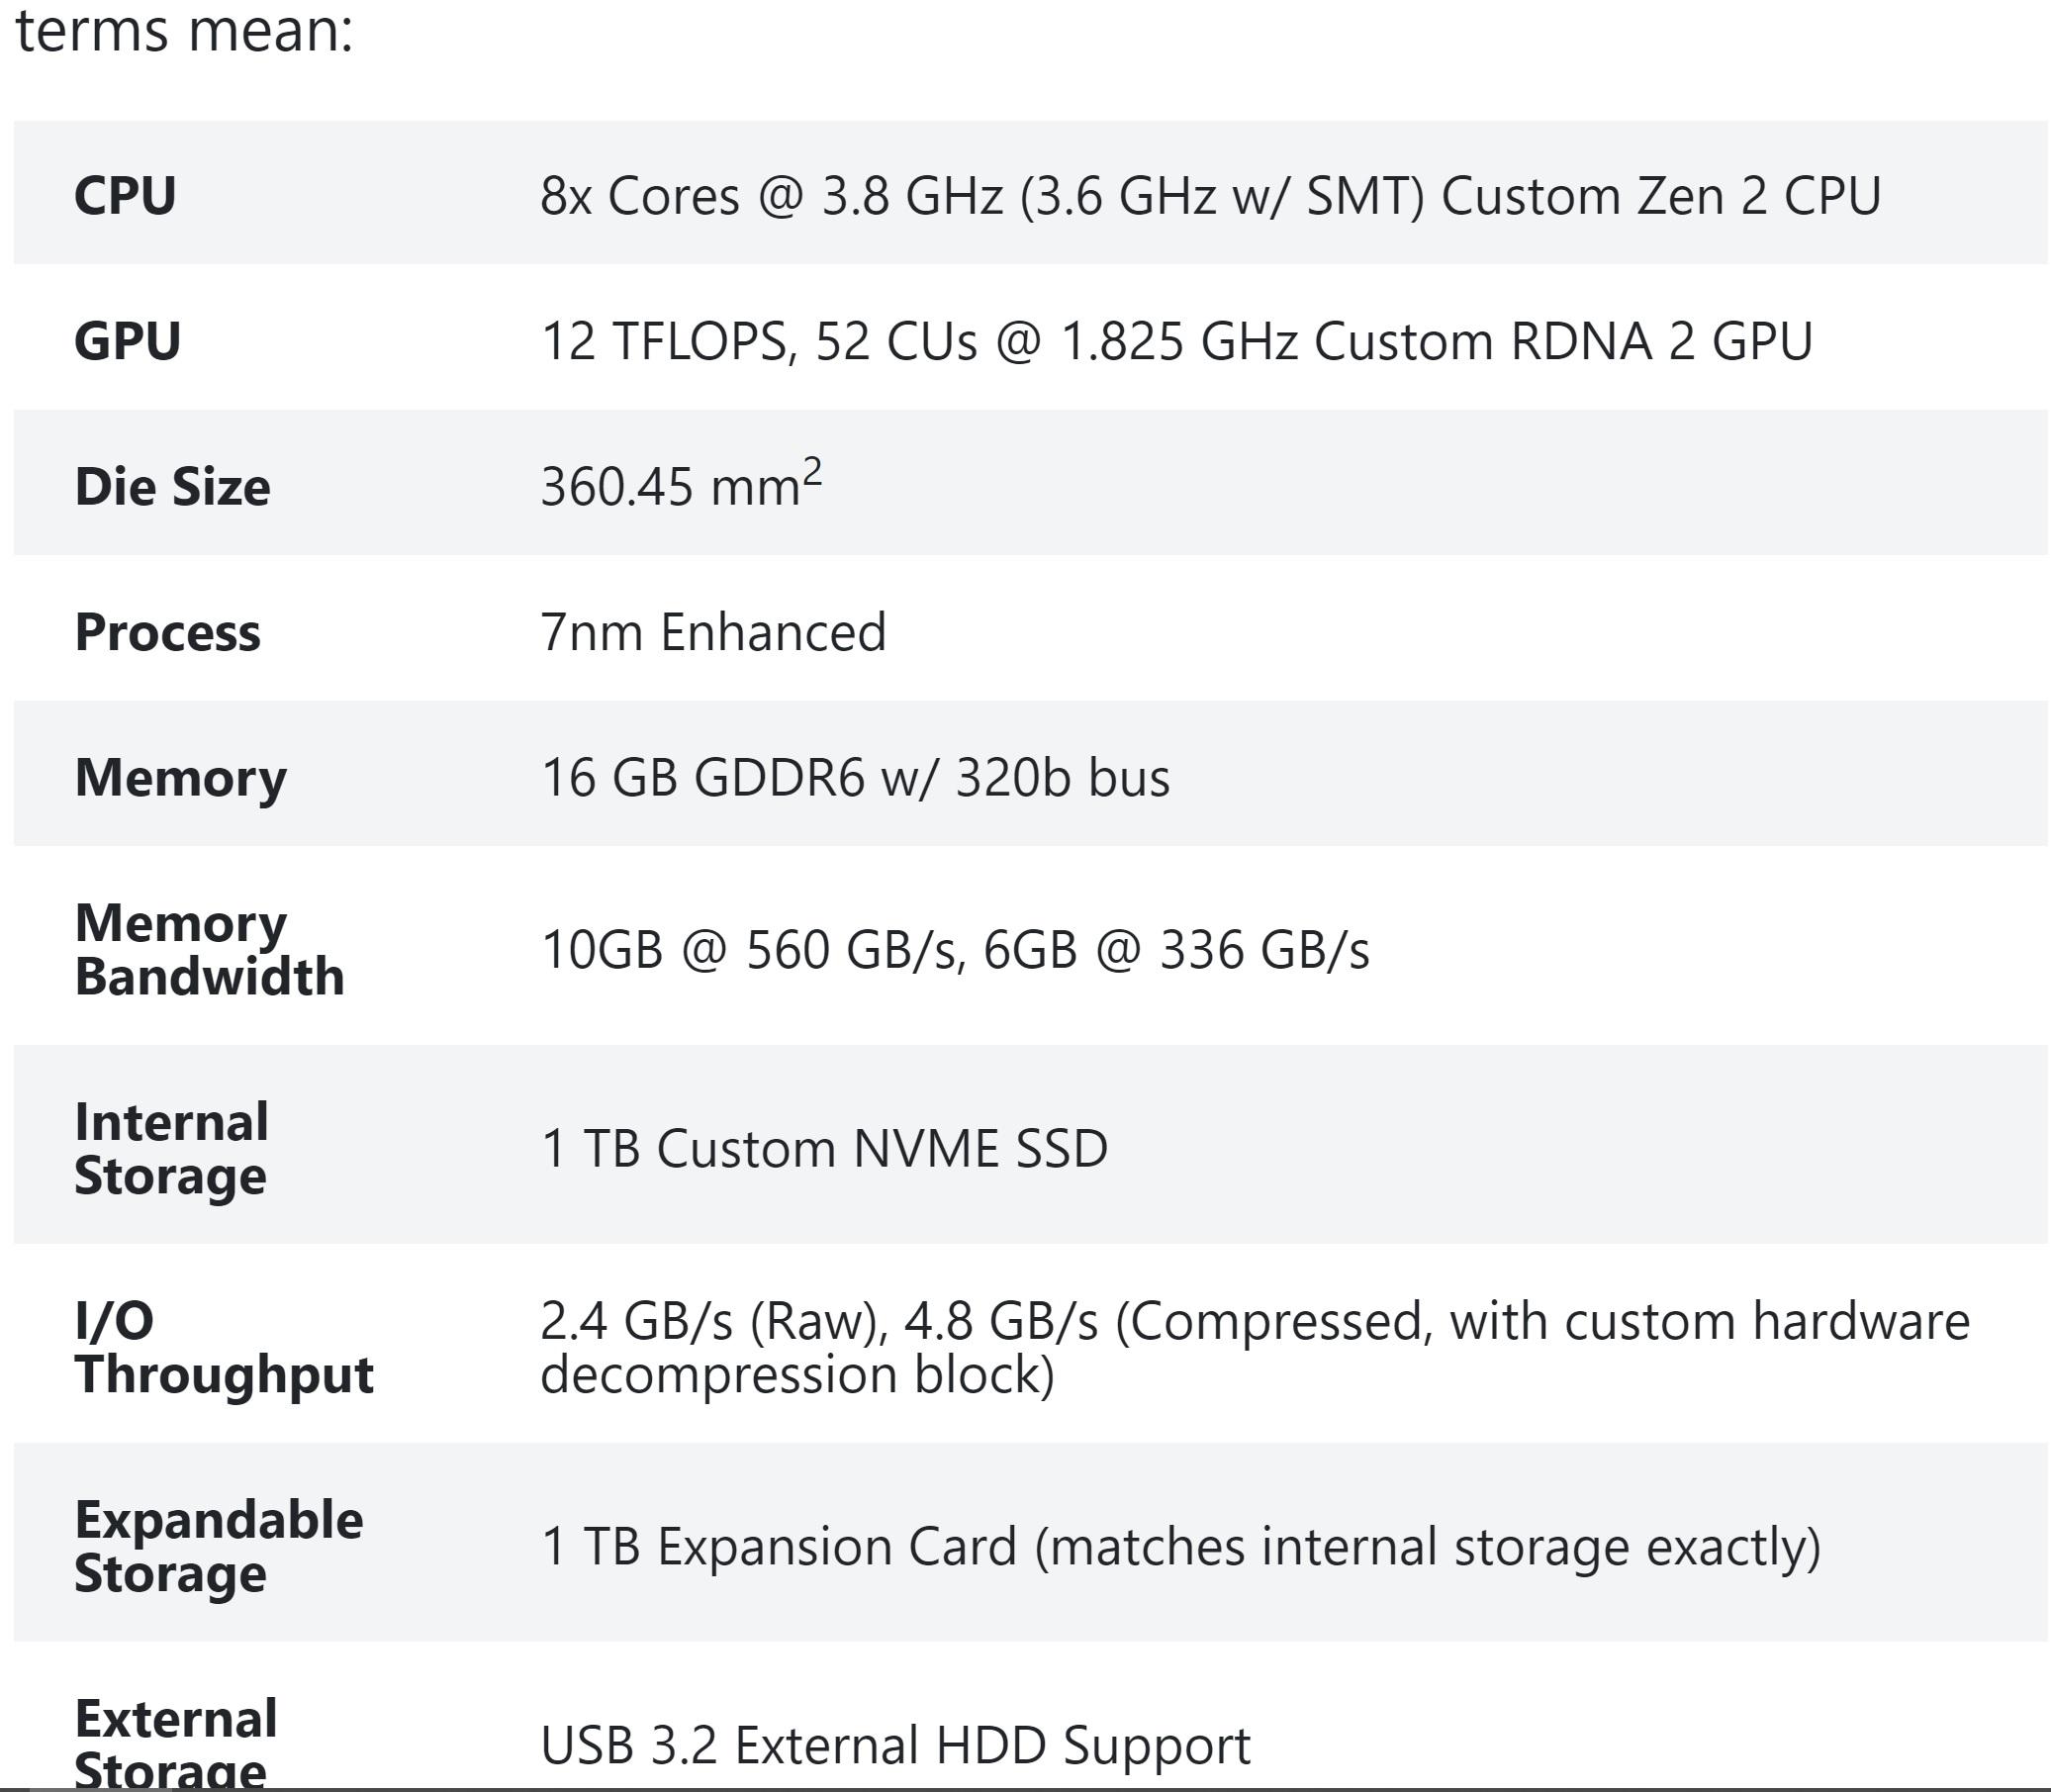Click the Memory Bandwidth label
Viewport: 2051px width, 1792px height.
[x=209, y=949]
